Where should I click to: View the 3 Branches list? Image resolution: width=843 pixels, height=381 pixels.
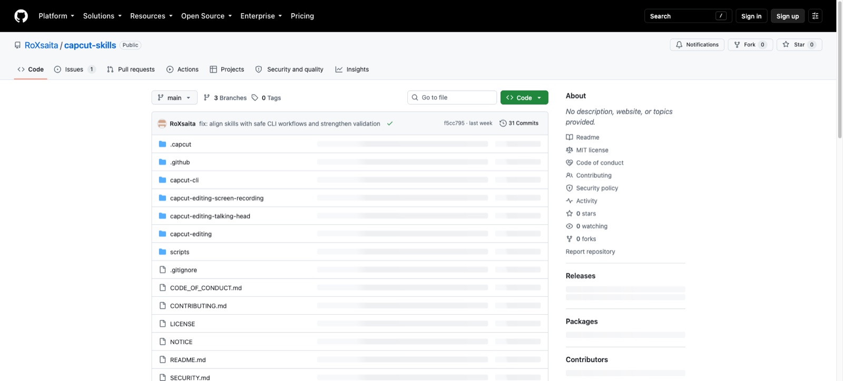(225, 98)
